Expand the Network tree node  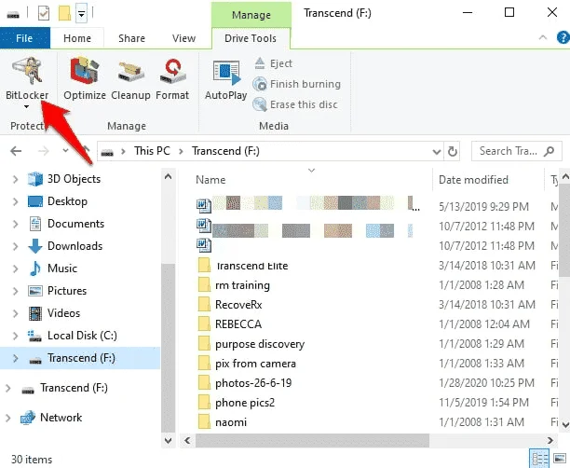point(8,418)
